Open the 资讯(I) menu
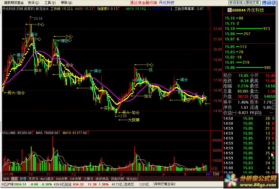The image size is (279, 189). point(34,3)
